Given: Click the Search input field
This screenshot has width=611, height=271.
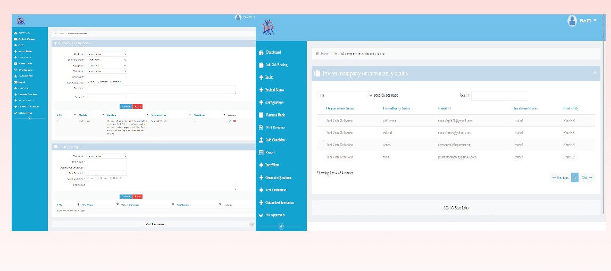Looking at the screenshot, I should 499,96.
